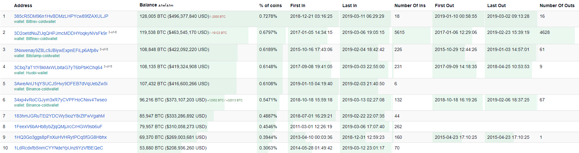Open address 3Nxwenay9Z8Lc9JBiywExpnEFiLp6Afp8v
Screen dimensions: 579x153
tap(56, 50)
